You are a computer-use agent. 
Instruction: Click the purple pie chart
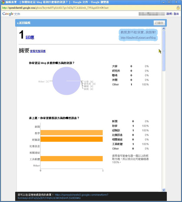[67, 81]
